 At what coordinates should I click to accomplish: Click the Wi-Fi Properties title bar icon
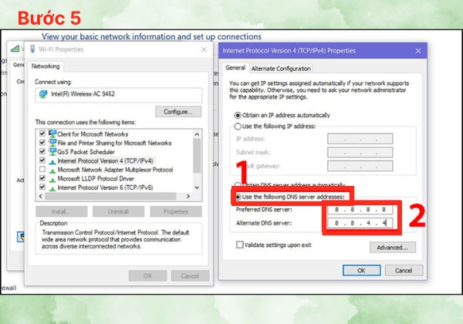coord(32,49)
